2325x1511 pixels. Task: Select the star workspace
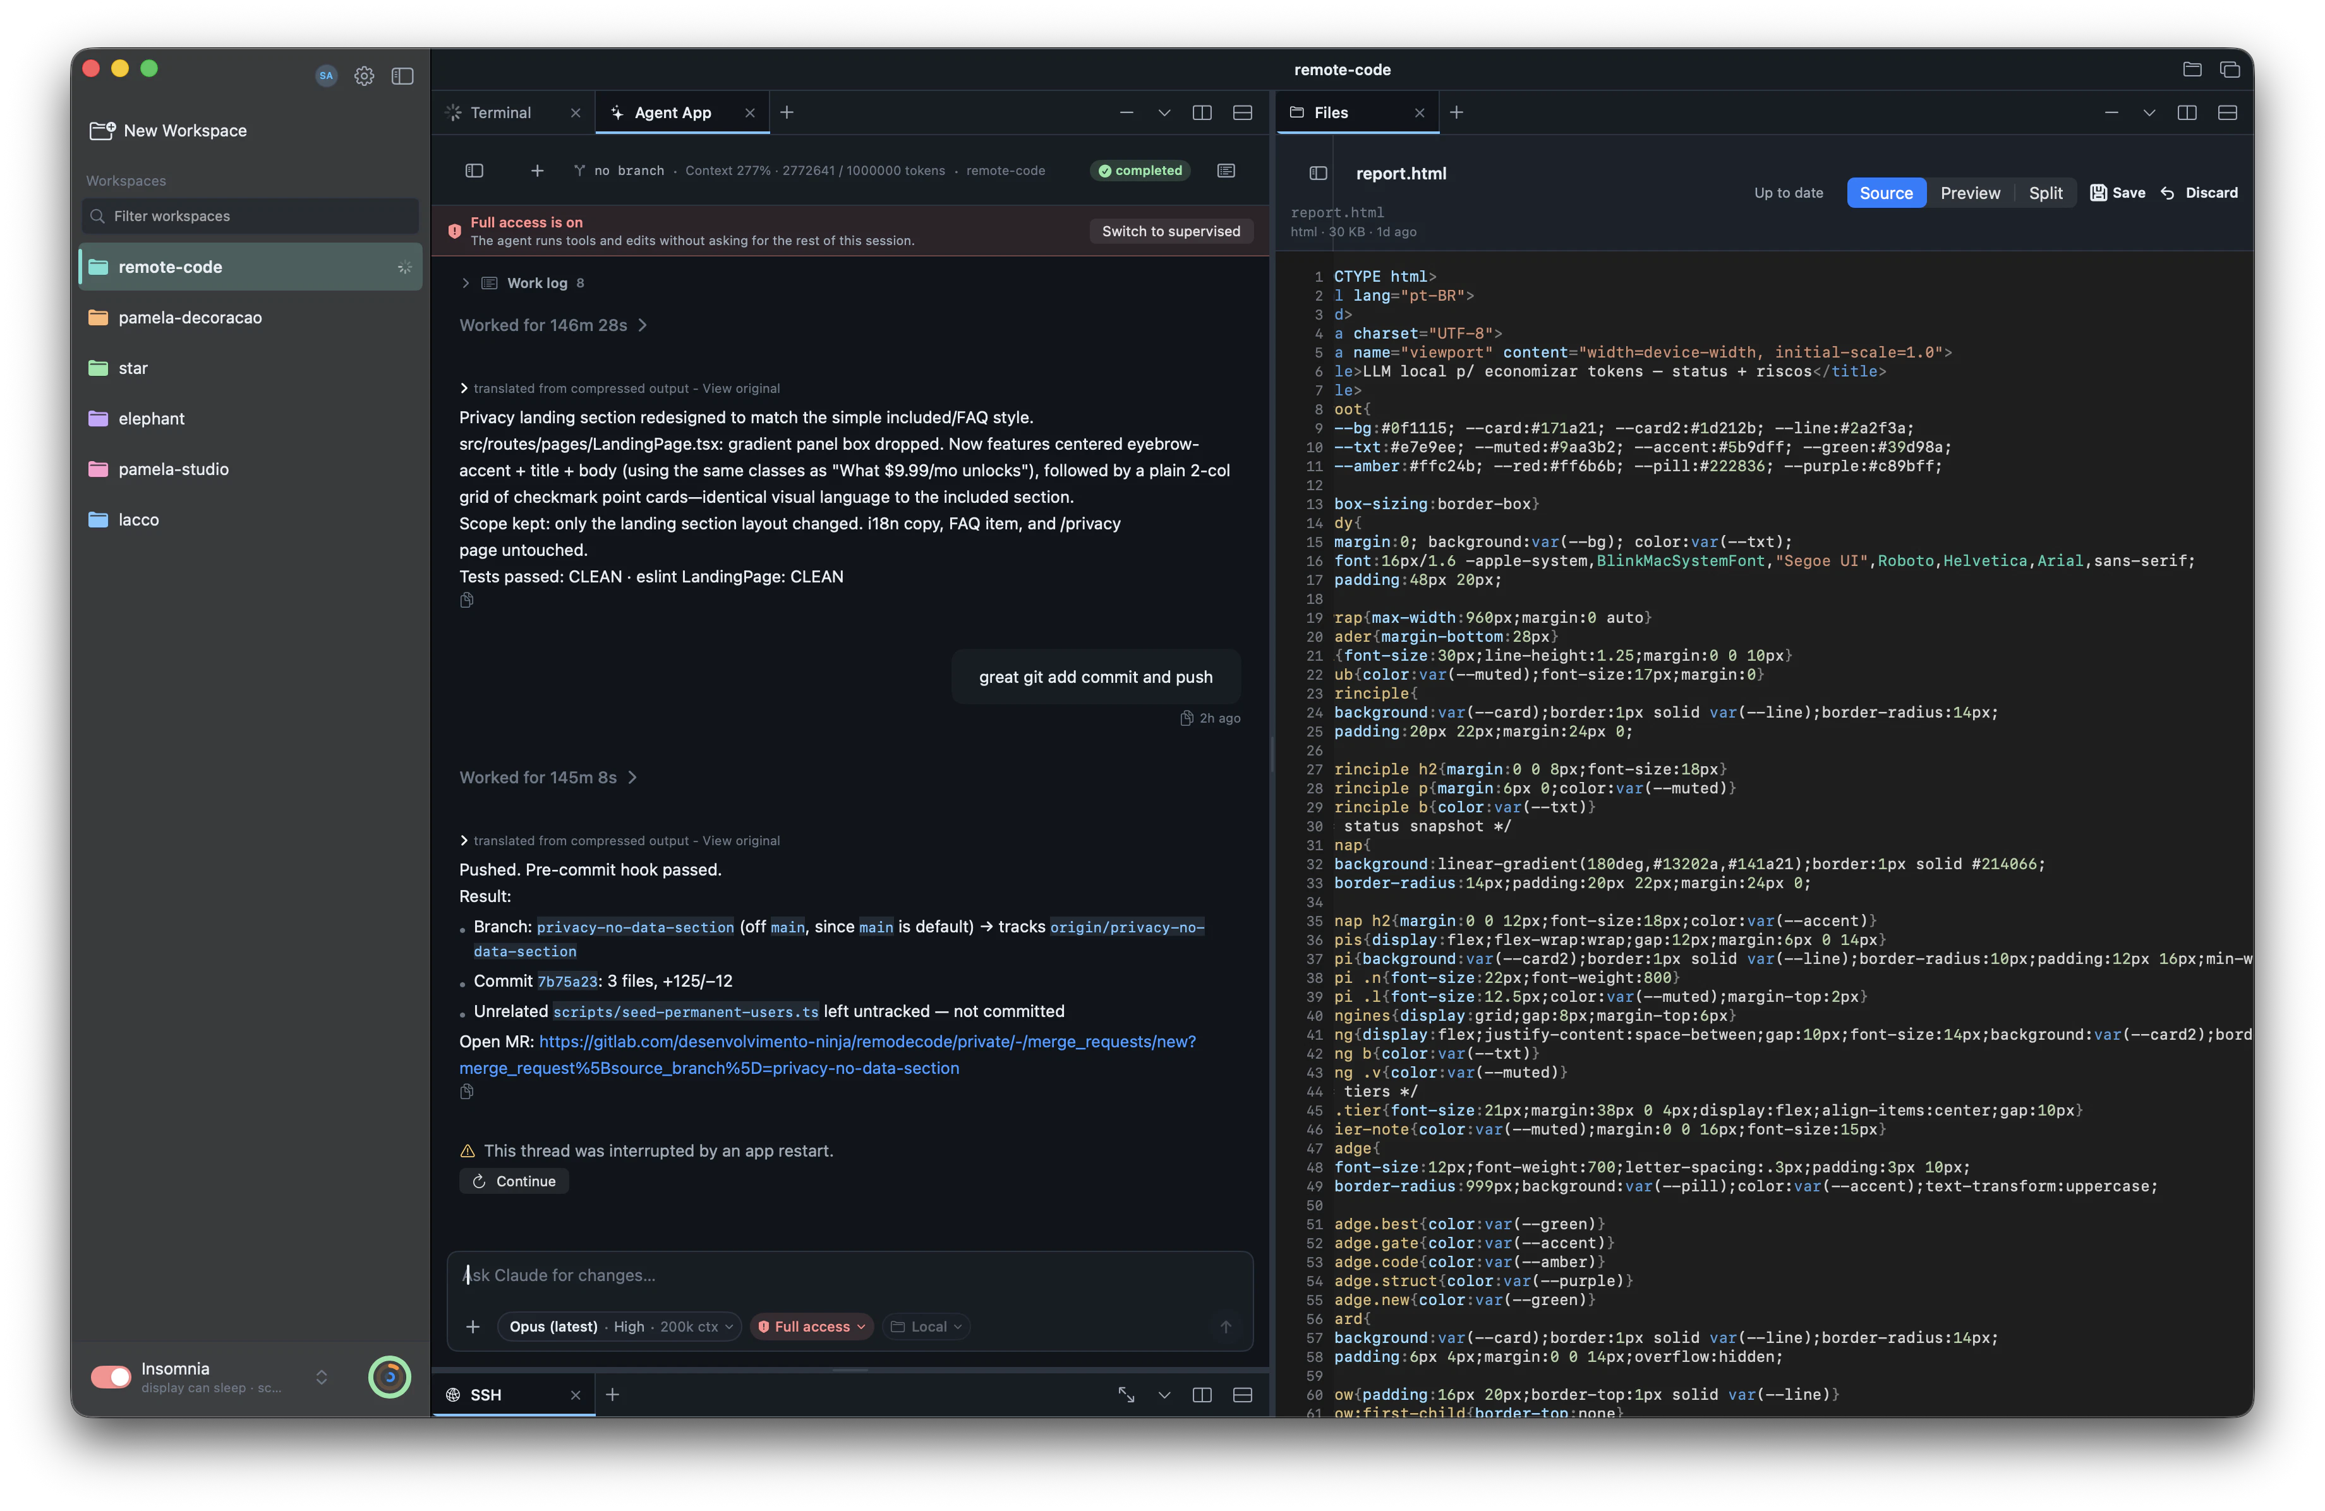250,368
